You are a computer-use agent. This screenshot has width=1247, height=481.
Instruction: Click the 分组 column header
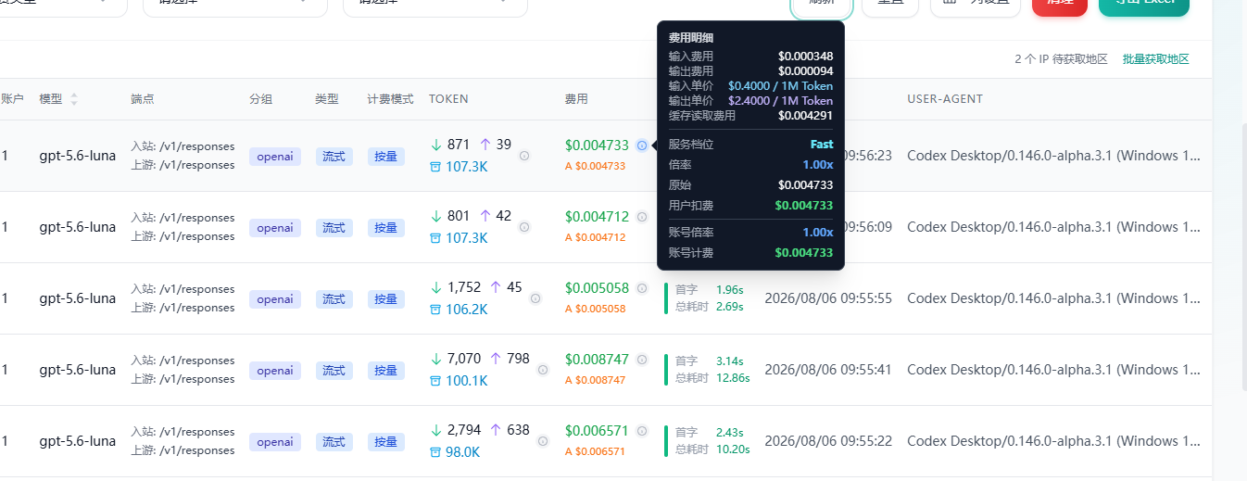click(260, 99)
